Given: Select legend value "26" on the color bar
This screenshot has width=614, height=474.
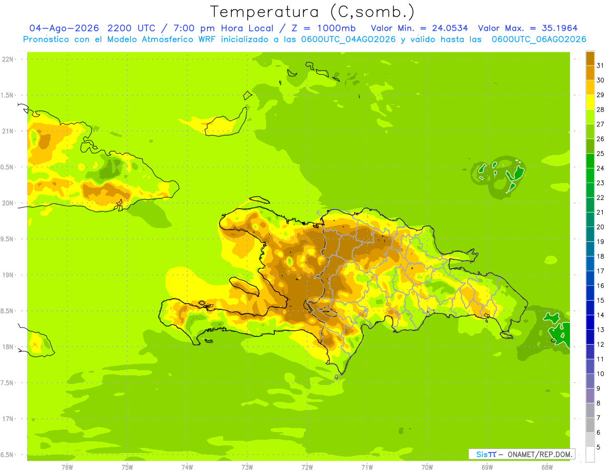Looking at the screenshot, I should click(600, 139).
